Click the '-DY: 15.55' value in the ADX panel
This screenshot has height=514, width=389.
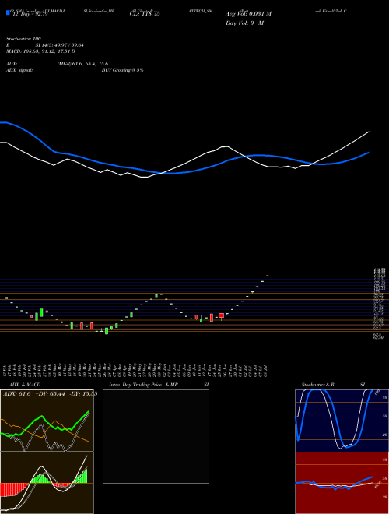click(83, 394)
